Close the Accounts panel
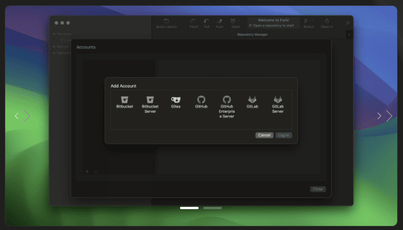The width and height of the screenshot is (403, 230). point(318,189)
